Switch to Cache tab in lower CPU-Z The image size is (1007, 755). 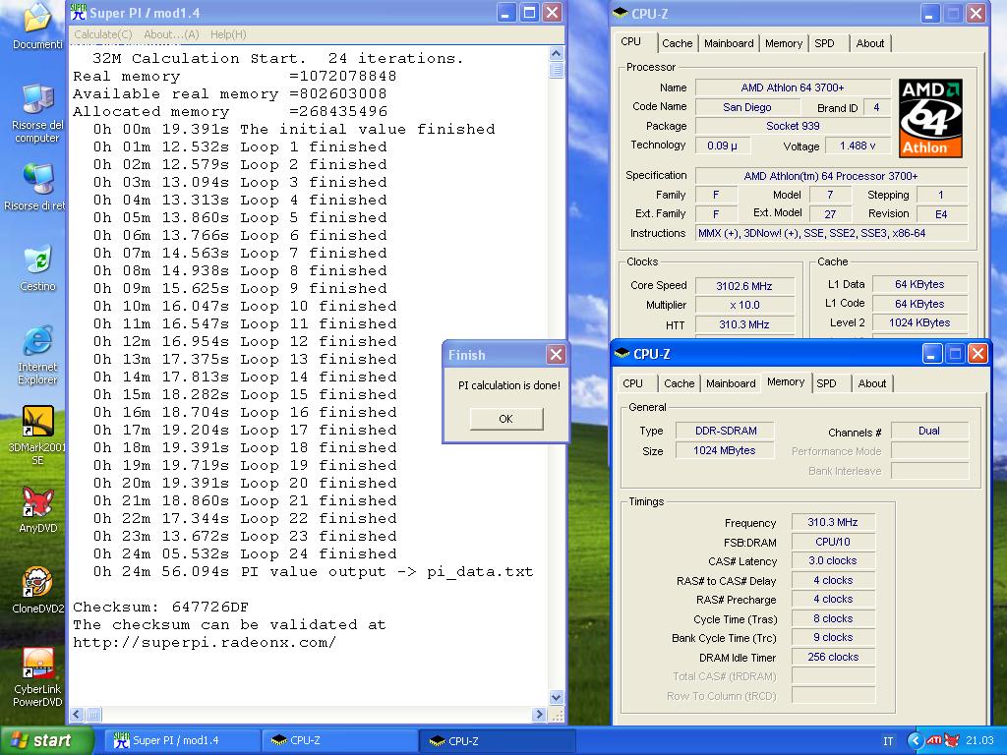tap(679, 383)
